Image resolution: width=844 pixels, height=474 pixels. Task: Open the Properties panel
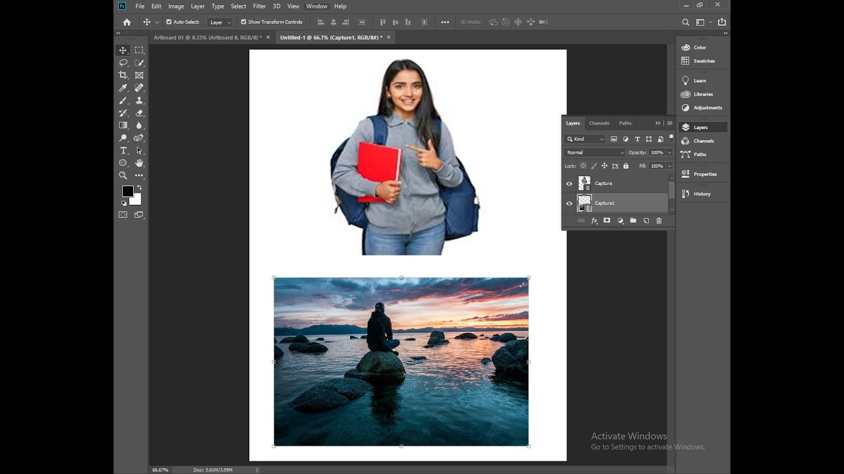coord(703,174)
